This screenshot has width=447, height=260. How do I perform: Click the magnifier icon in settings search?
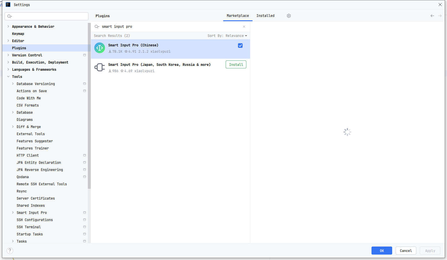click(9, 16)
